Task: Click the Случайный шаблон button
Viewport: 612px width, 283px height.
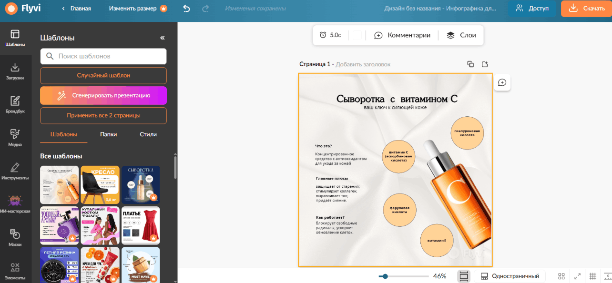Action: tap(103, 75)
